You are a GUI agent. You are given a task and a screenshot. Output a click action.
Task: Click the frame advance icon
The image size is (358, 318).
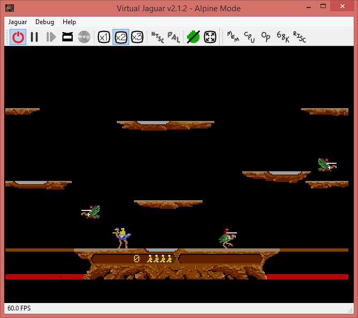[x=51, y=37]
